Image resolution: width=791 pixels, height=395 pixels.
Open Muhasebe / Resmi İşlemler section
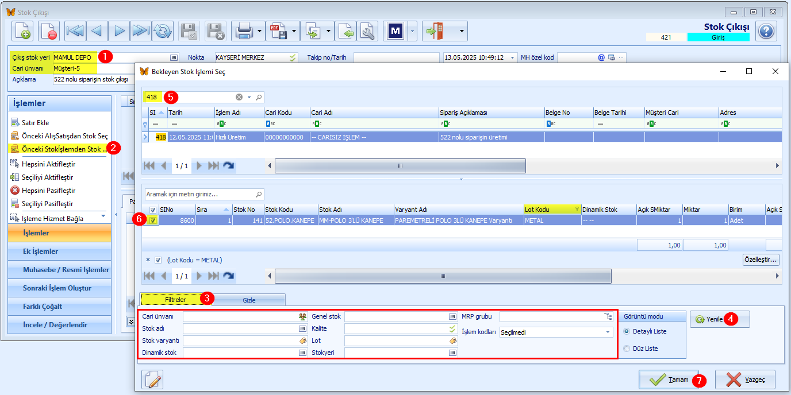[x=59, y=270]
